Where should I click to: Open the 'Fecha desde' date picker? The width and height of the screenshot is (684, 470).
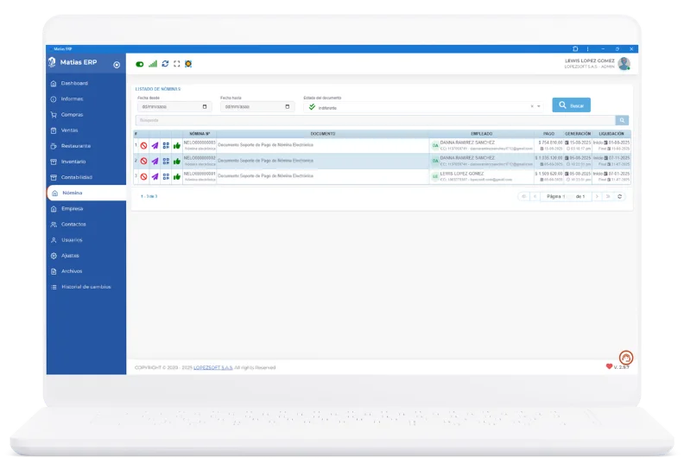(x=205, y=107)
